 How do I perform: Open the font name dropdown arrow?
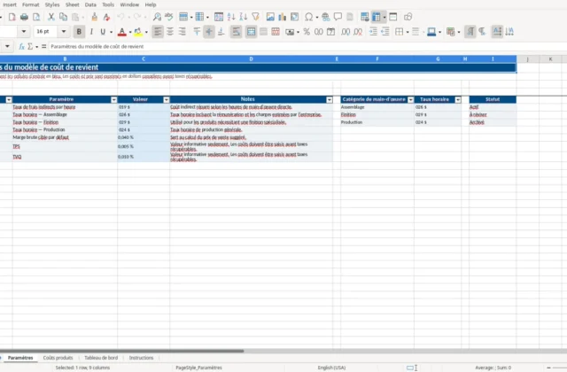[x=24, y=32]
